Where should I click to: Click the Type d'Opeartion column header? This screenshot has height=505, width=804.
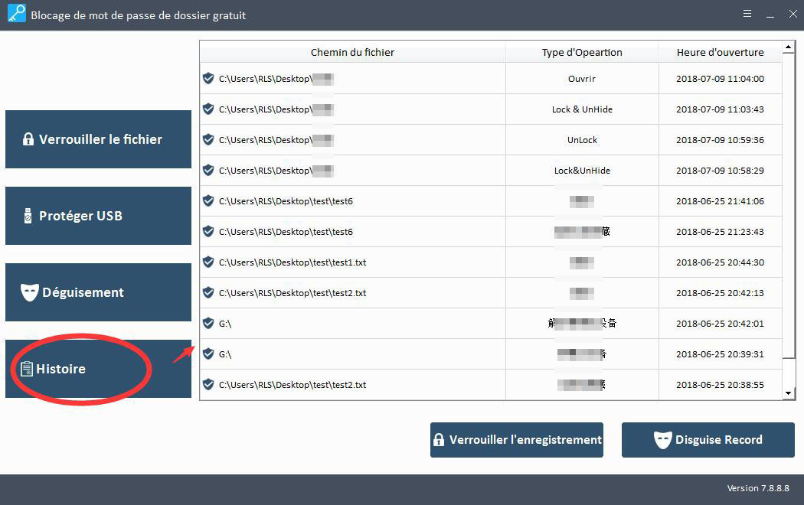[582, 52]
